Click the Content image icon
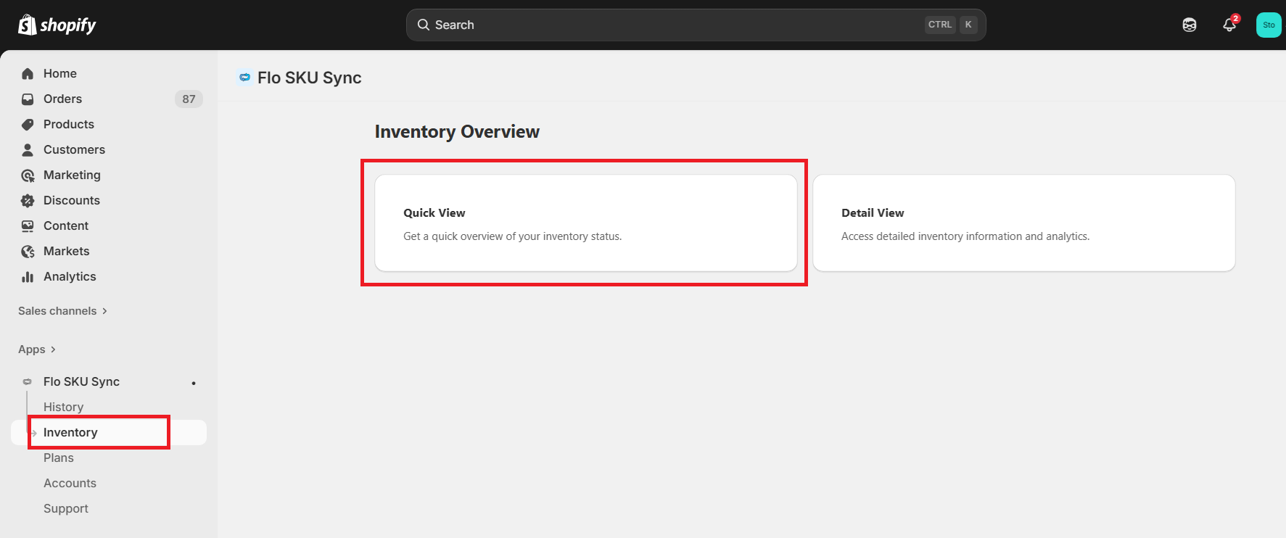 tap(28, 225)
